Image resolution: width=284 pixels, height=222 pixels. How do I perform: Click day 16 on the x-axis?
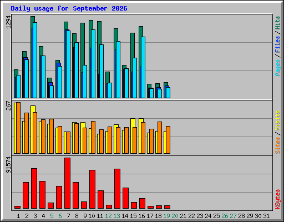tap(141, 216)
